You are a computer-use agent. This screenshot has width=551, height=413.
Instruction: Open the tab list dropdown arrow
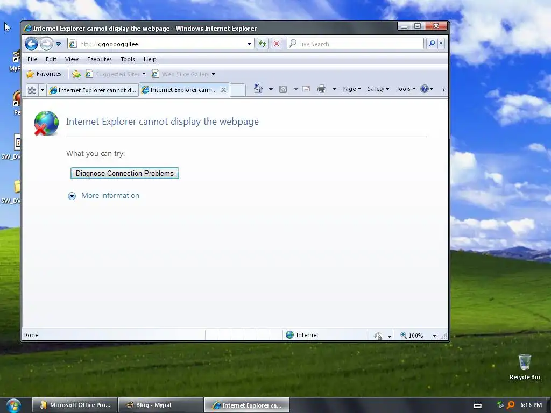click(42, 90)
